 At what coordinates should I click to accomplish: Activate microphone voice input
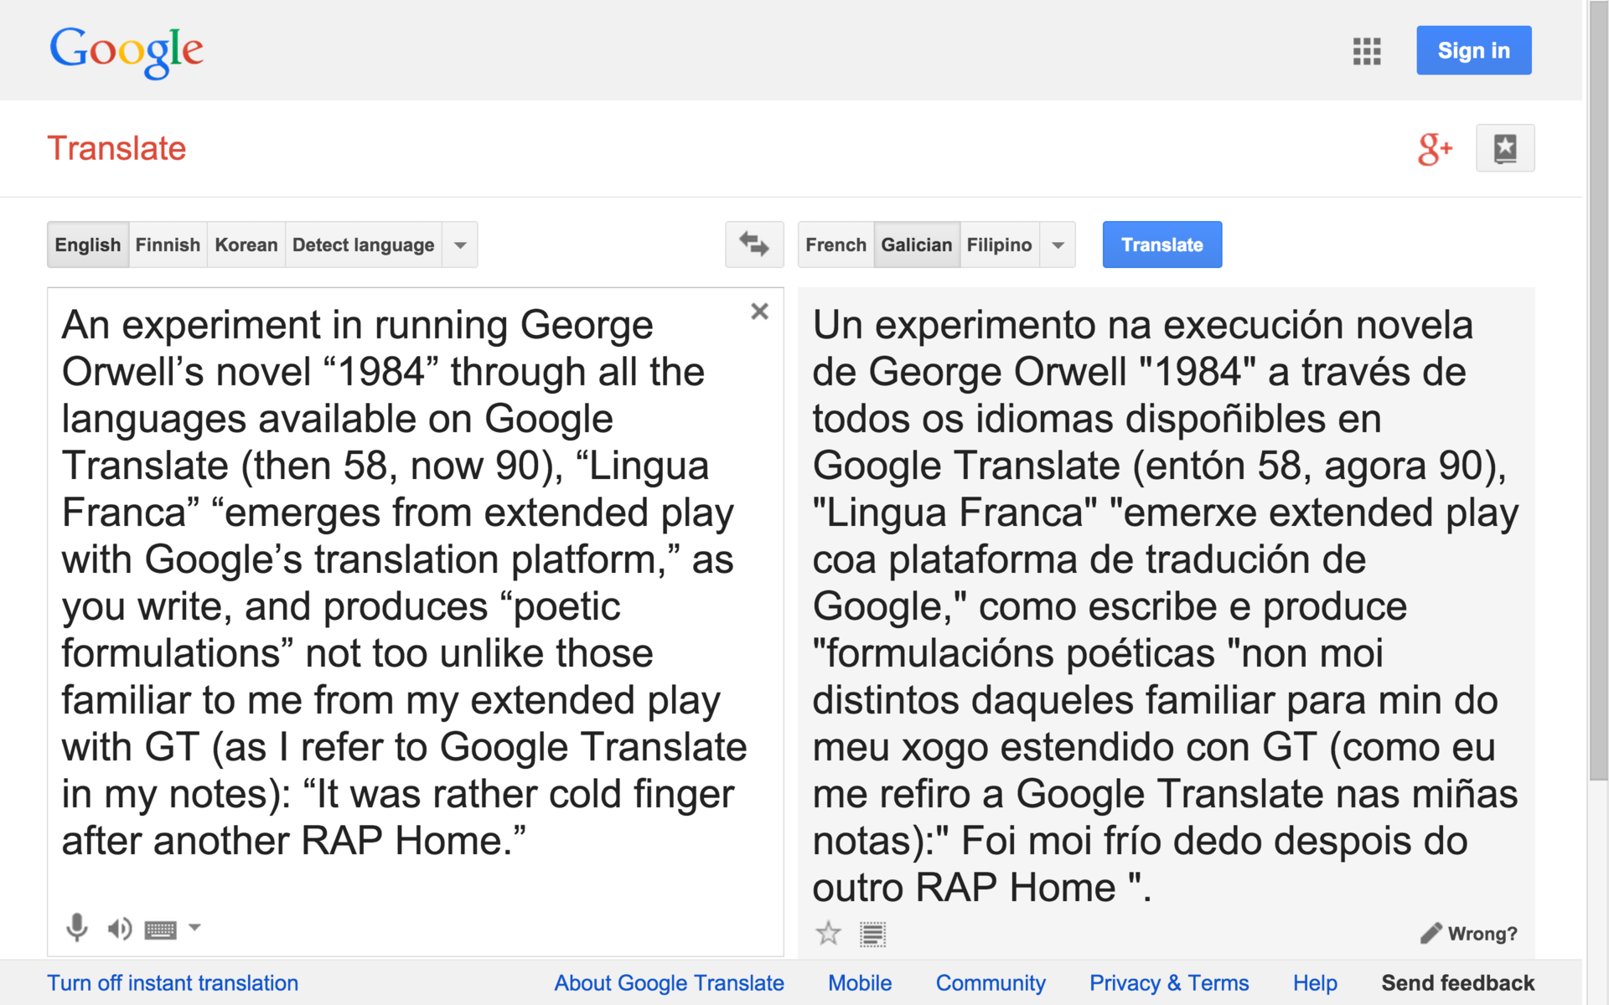tap(77, 928)
